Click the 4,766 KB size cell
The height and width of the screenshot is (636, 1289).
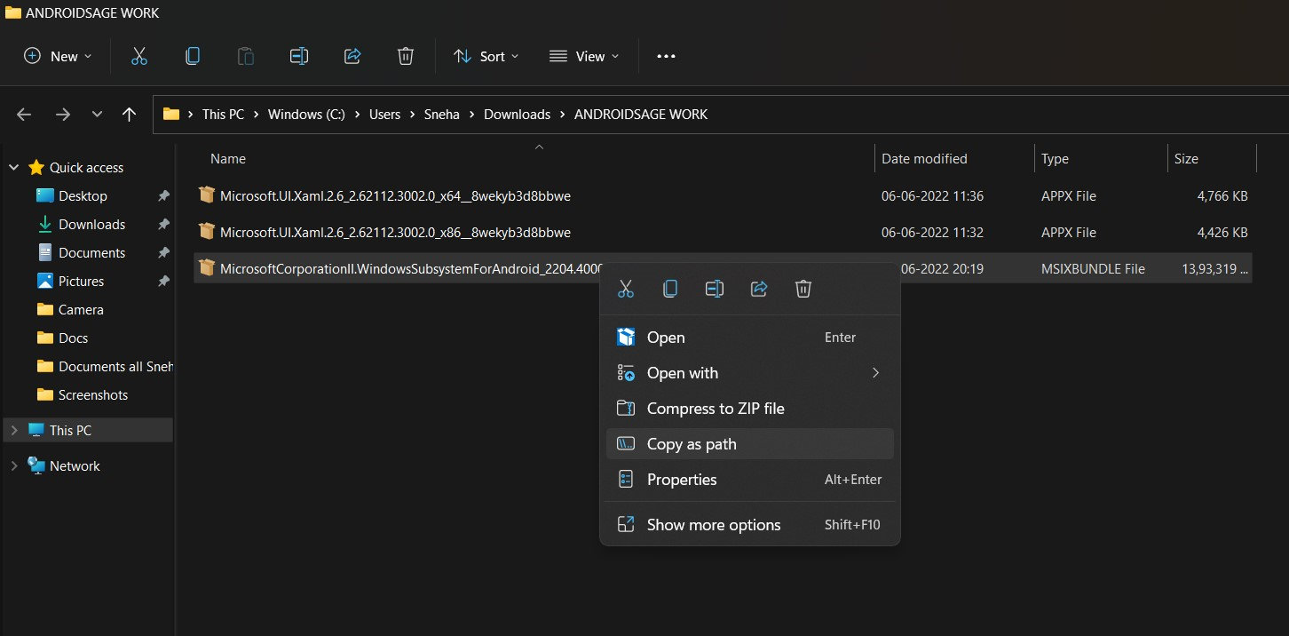[x=1222, y=195]
